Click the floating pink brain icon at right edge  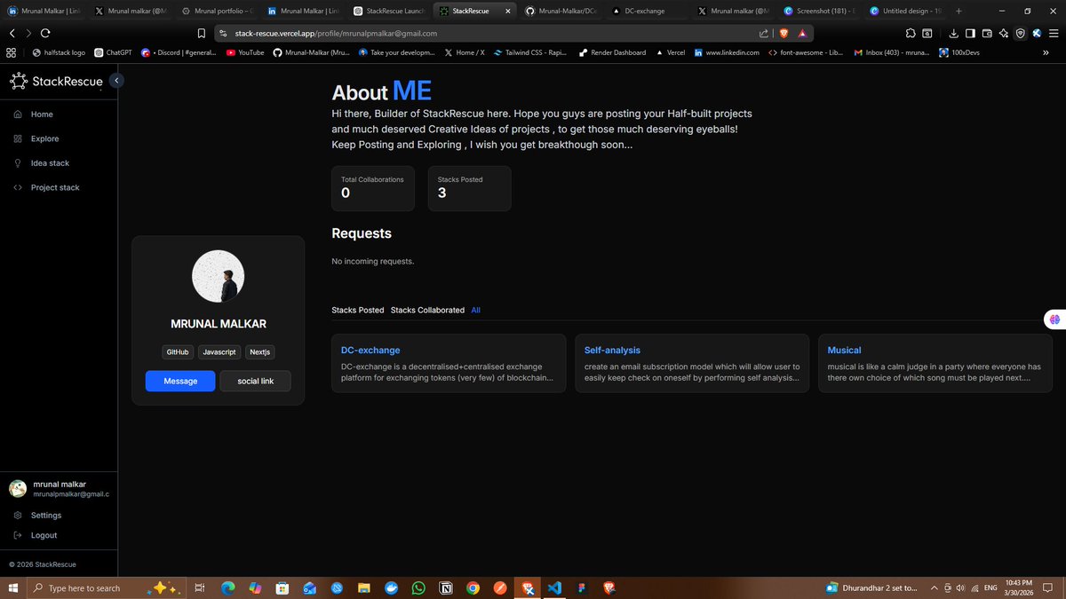[x=1054, y=319]
